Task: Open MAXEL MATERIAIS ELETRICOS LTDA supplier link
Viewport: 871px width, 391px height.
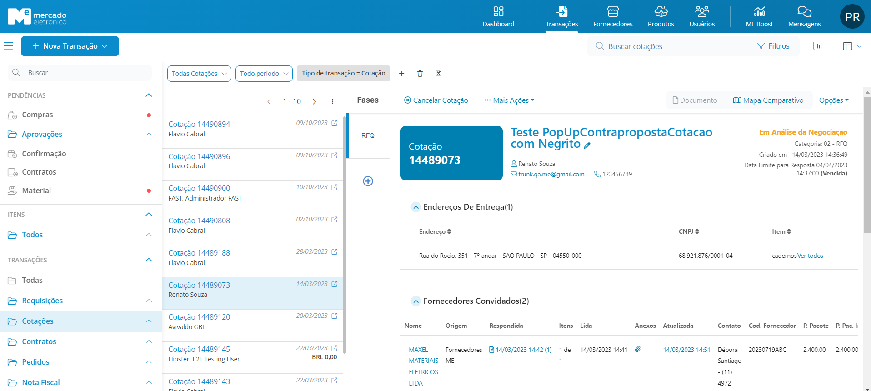Action: click(423, 366)
